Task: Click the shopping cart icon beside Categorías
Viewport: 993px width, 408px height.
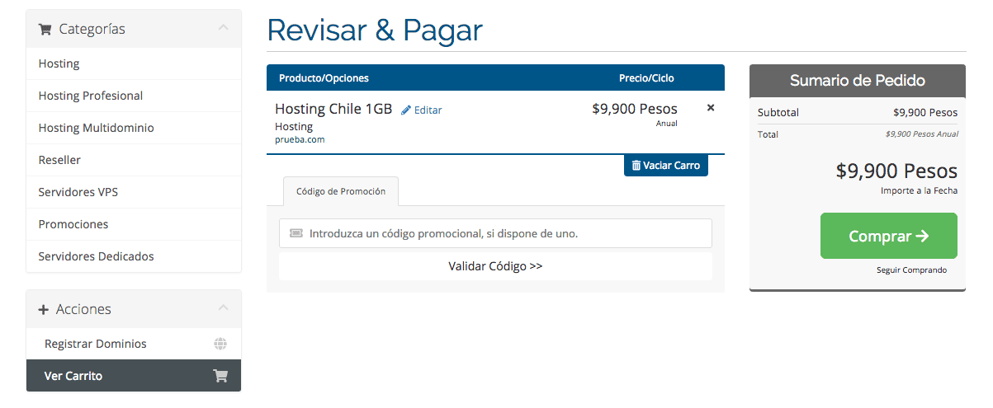Action: click(45, 29)
